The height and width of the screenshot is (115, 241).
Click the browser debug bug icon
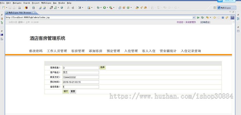click(202, 17)
